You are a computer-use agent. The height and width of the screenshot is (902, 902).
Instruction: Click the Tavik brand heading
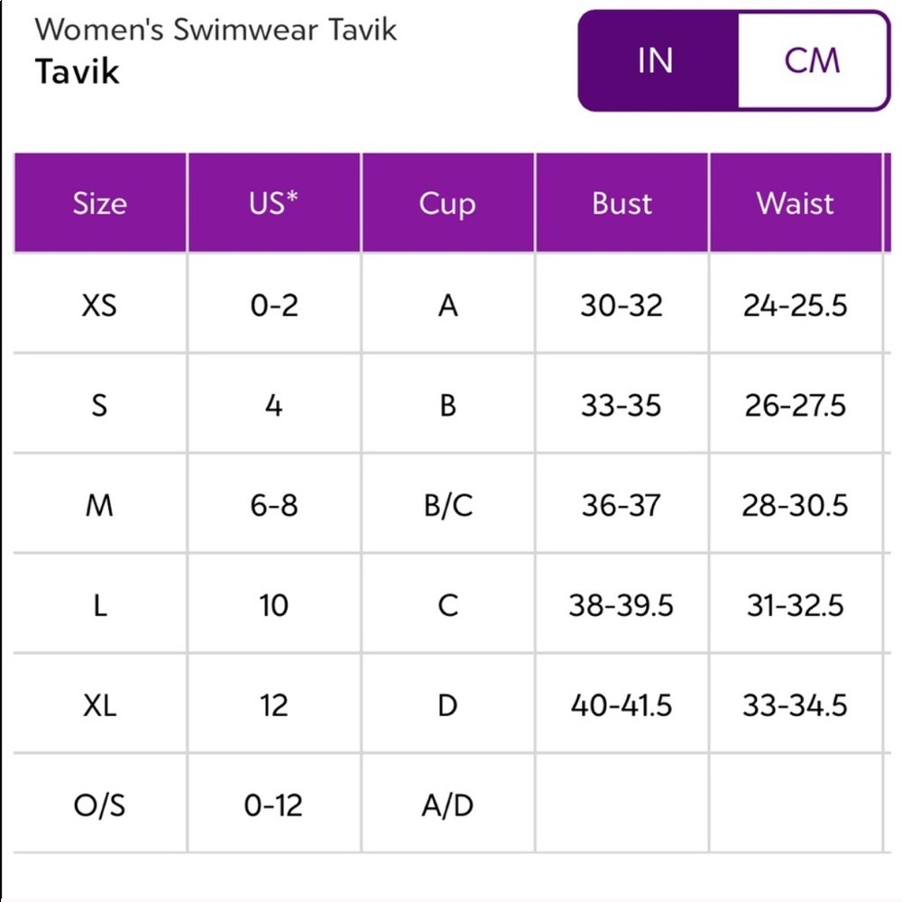pos(77,71)
